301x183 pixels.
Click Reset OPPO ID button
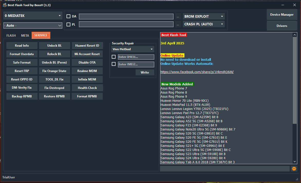[22, 79]
